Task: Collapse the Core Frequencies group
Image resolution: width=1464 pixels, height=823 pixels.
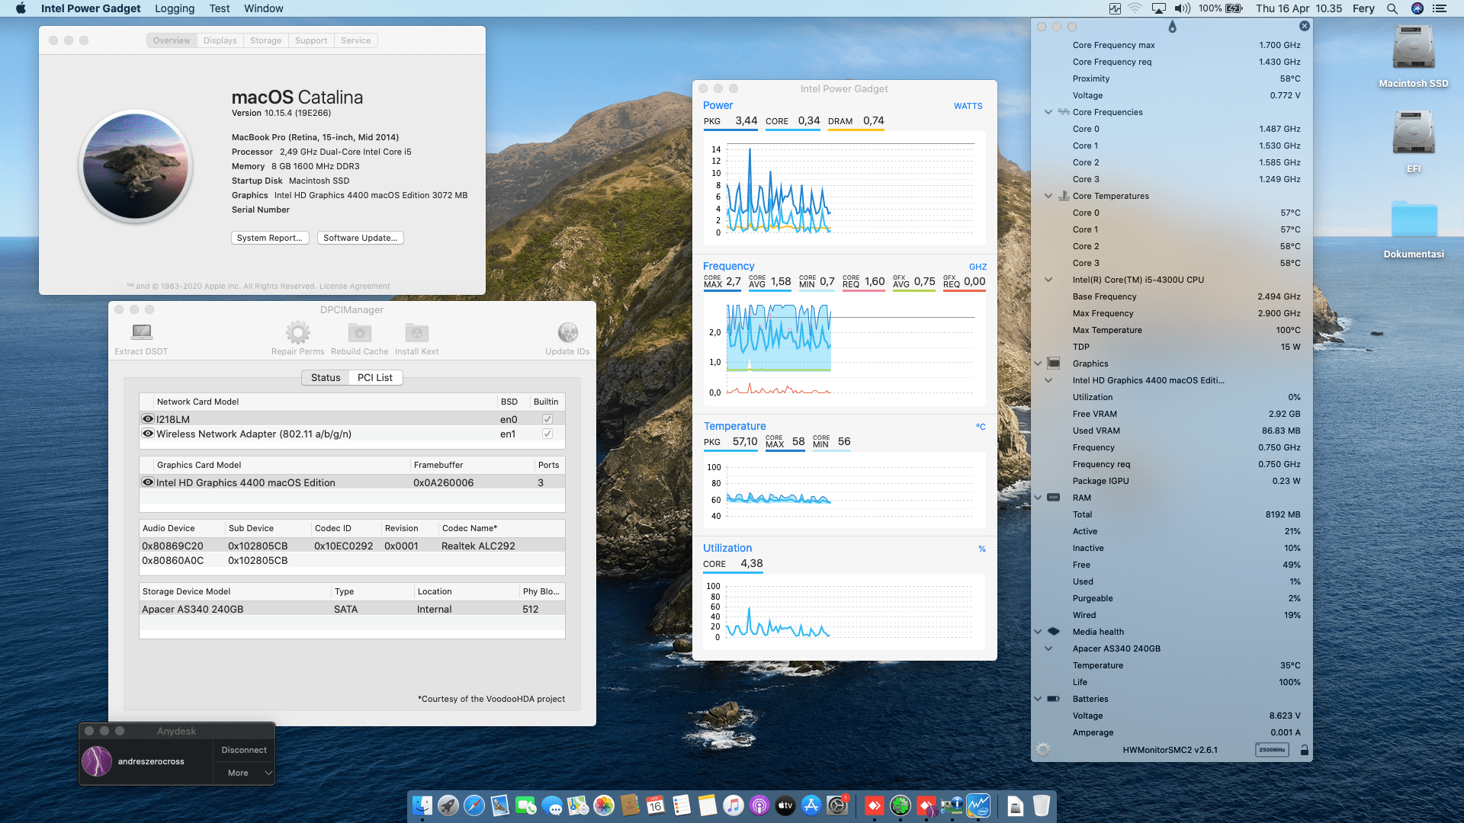Action: (x=1048, y=112)
